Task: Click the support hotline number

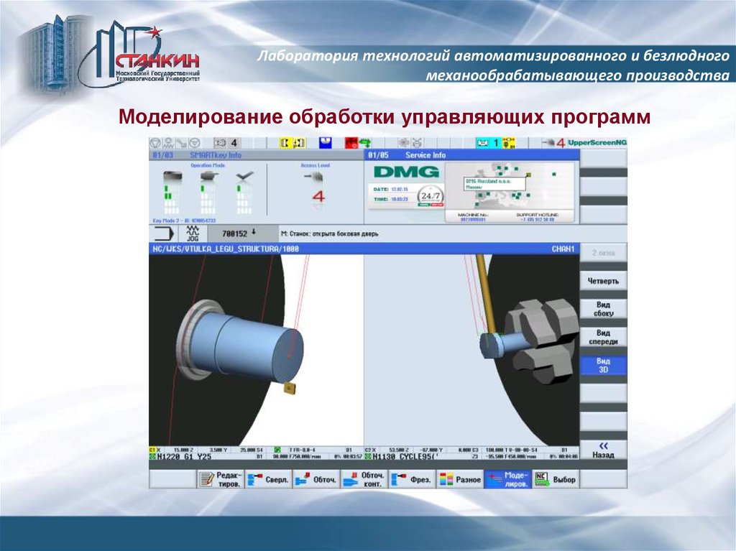Action: point(538,219)
